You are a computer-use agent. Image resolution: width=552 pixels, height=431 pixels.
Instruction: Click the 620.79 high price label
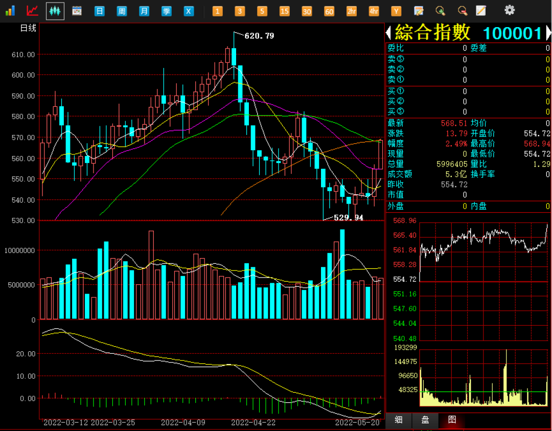tap(259, 36)
